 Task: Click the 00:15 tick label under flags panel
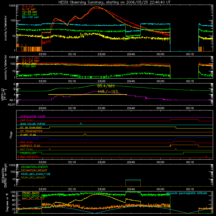(190, 162)
